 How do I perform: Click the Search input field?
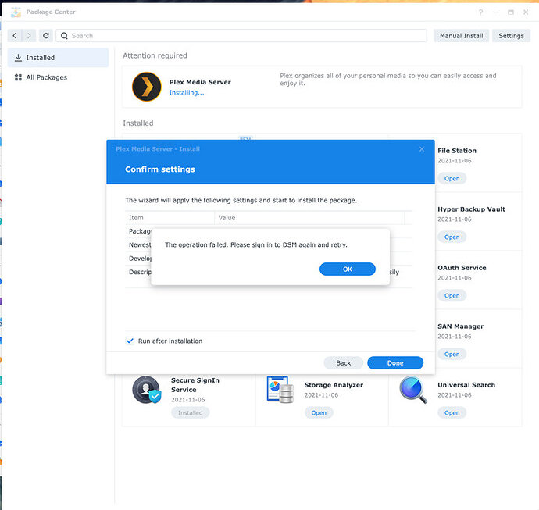[x=241, y=36]
